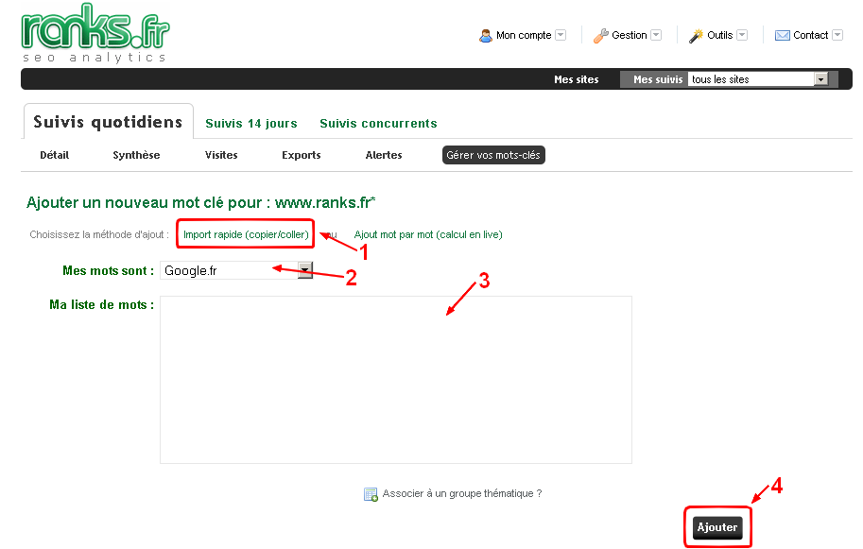Open the Synthèse sub-tab
Viewport: 863px width, 549px height.
[136, 155]
